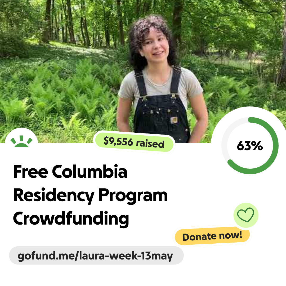The width and height of the screenshot is (286, 286).
Task: Click the word "Crowdfunding" in the title
Action: 71,218
